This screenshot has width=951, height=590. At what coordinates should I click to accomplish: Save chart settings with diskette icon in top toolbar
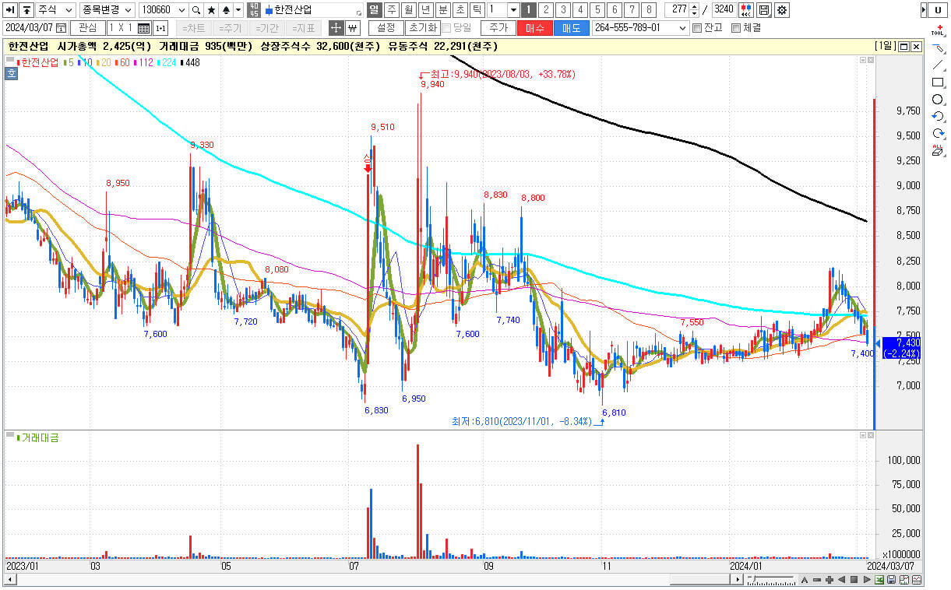click(764, 10)
